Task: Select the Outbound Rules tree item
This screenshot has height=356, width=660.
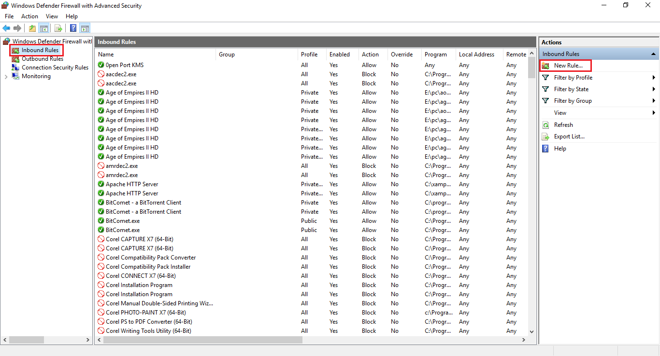Action: 43,59
